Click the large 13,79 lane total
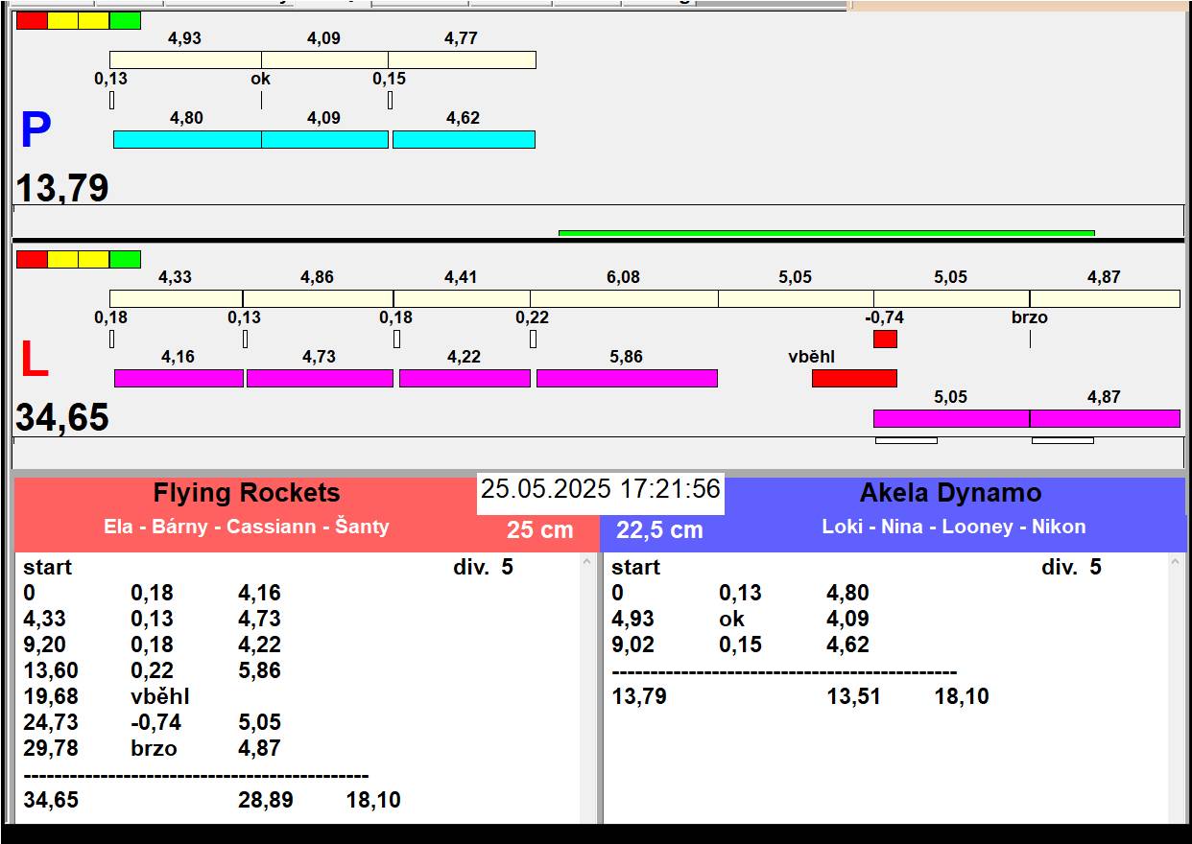1192x844 pixels. coord(62,188)
